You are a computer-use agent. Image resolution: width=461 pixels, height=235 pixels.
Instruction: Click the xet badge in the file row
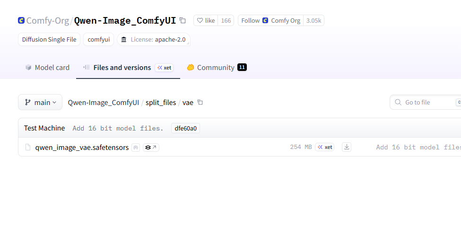pos(324,147)
